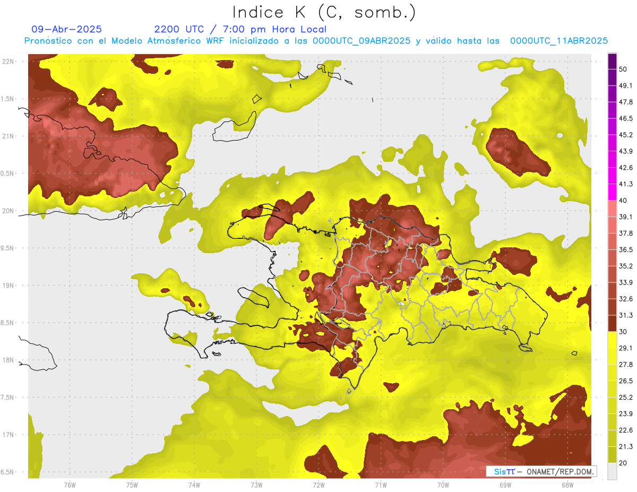Pick the dark purple colorbar segment above 50

pos(612,61)
